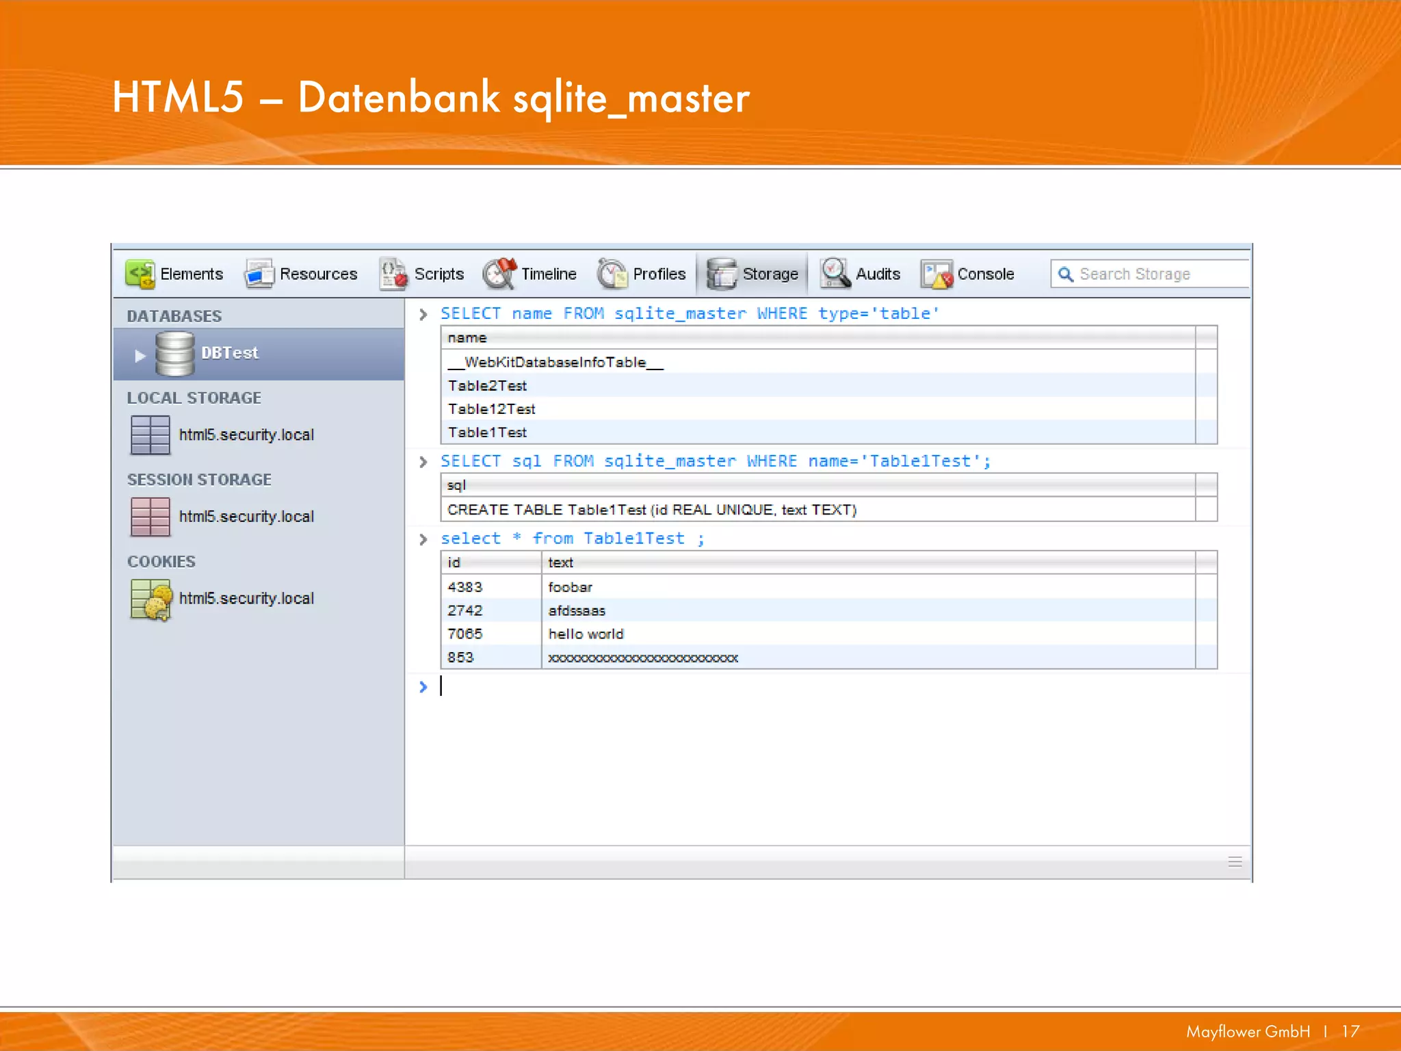Click the chevron before SELECT name query
The width and height of the screenshot is (1401, 1051).
tap(423, 314)
